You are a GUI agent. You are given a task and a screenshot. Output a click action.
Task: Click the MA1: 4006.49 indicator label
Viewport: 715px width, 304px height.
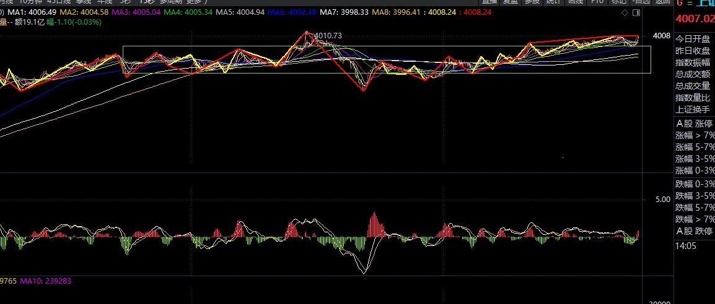pyautogui.click(x=32, y=12)
